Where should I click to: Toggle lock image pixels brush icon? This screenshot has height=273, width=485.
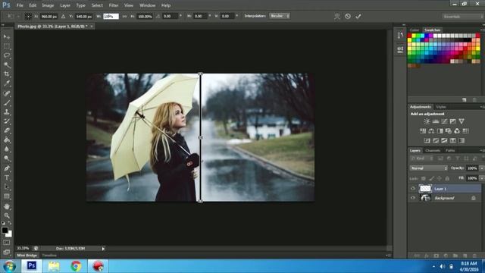coord(431,179)
